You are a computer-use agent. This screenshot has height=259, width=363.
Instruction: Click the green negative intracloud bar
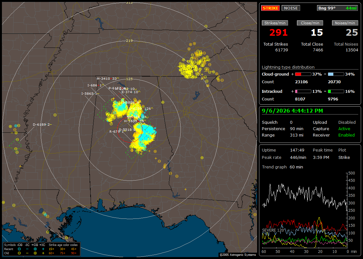tap(336, 92)
